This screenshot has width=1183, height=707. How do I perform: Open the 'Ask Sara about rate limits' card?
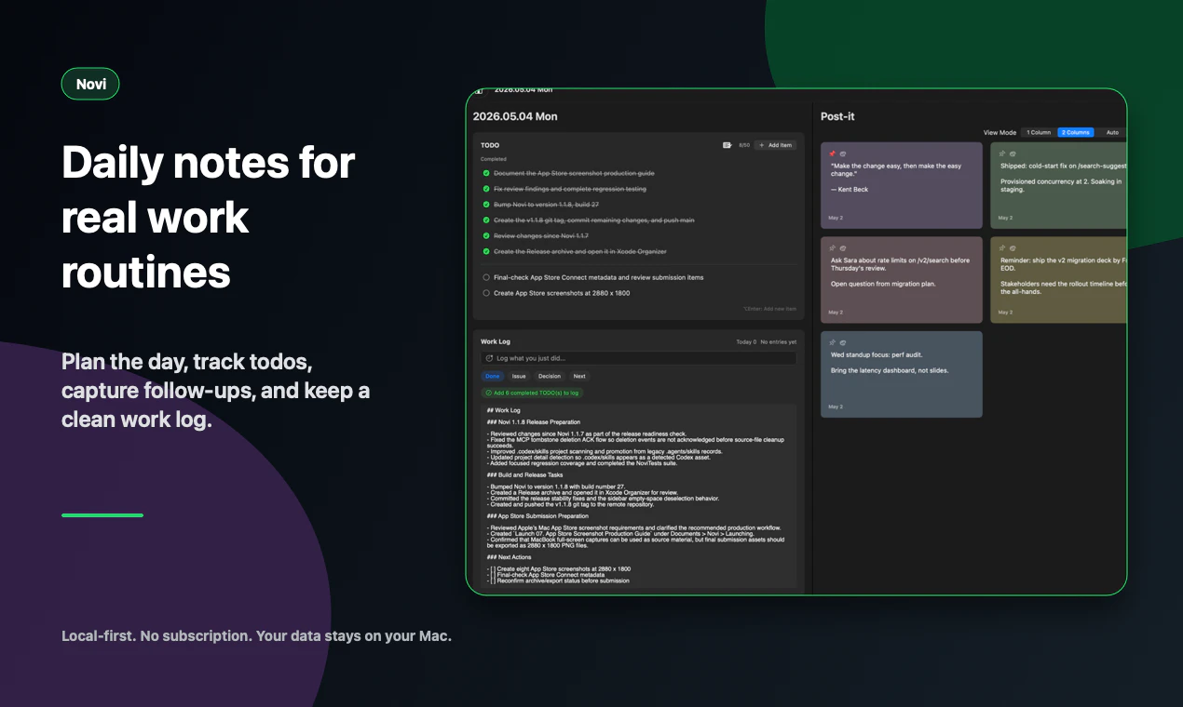coord(902,280)
